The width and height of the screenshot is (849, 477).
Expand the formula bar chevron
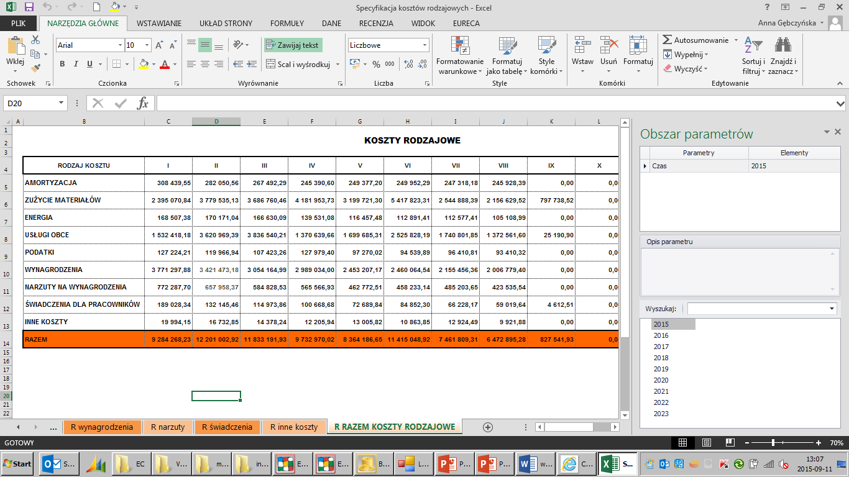(841, 103)
